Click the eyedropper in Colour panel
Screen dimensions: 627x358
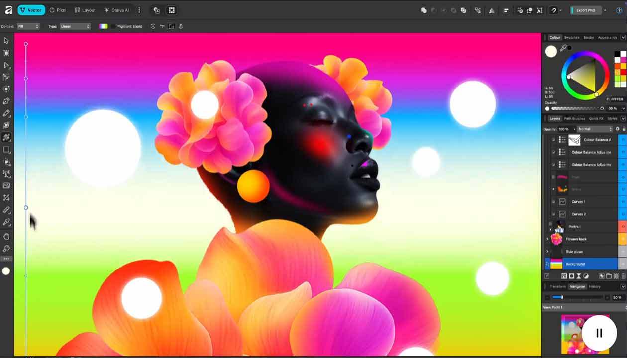[563, 48]
